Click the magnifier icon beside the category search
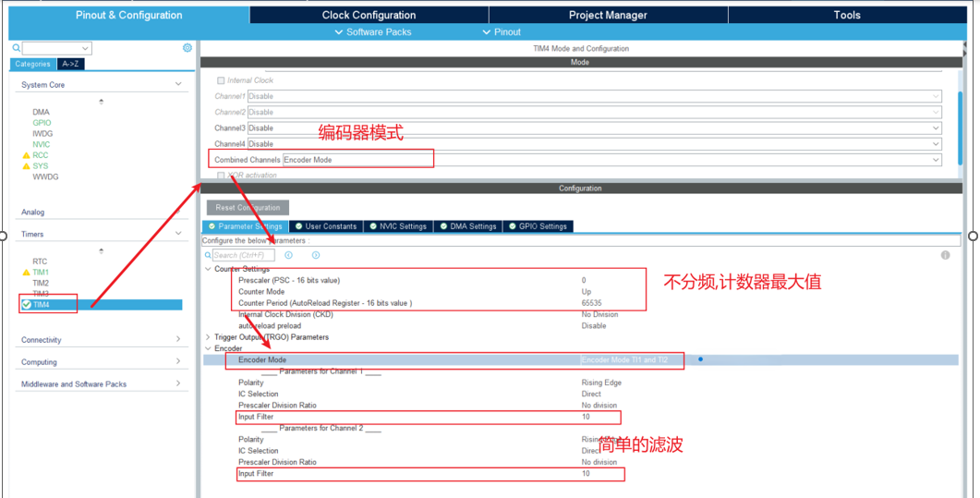980x498 pixels. click(17, 48)
